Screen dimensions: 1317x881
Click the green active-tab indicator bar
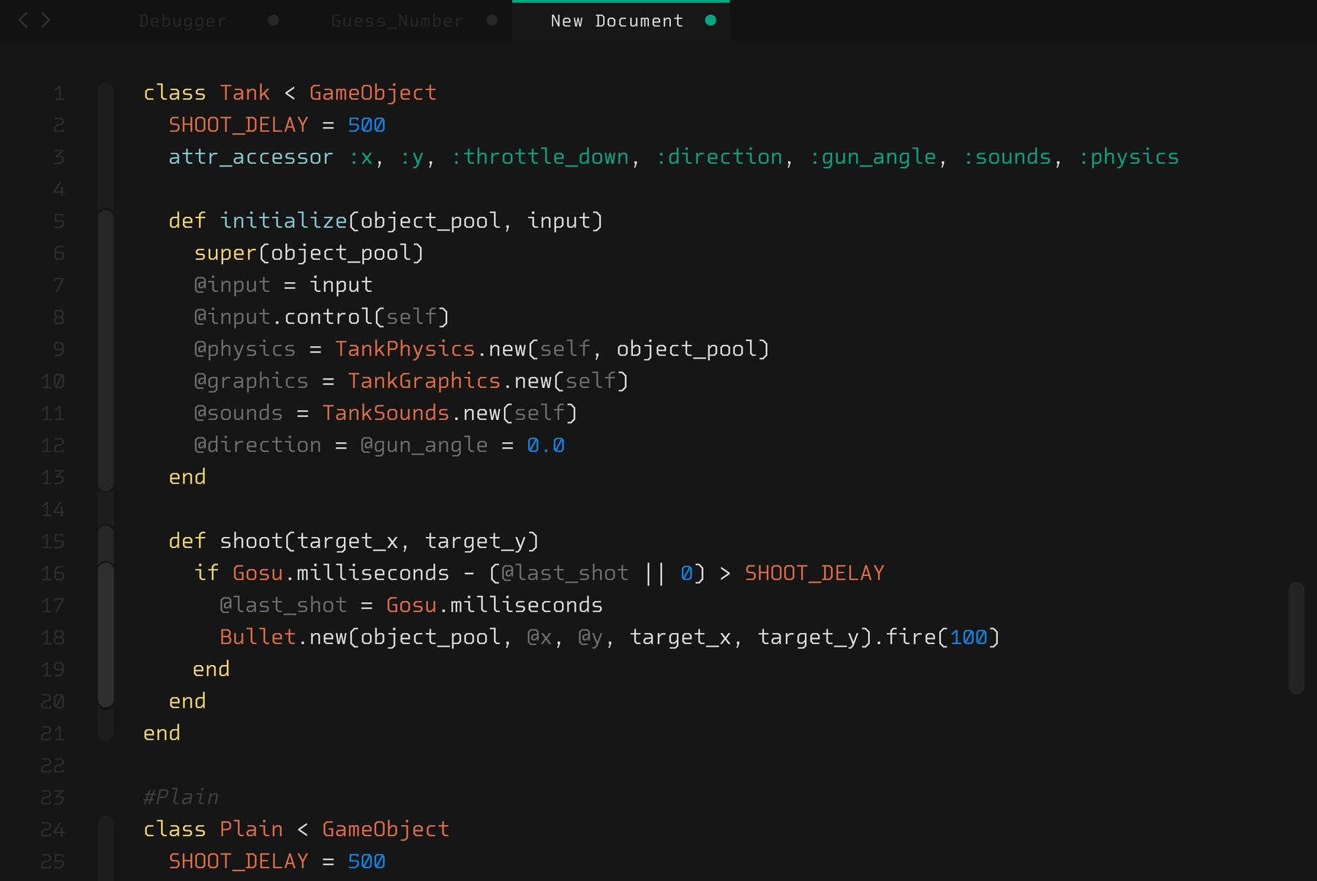point(621,4)
